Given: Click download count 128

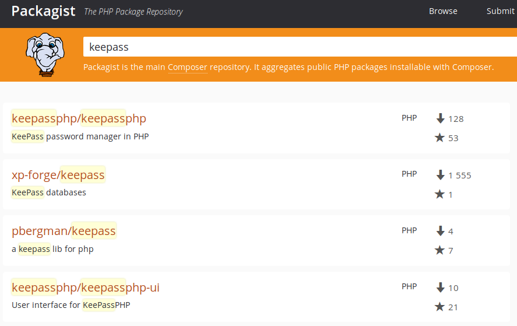Looking at the screenshot, I should [x=456, y=119].
